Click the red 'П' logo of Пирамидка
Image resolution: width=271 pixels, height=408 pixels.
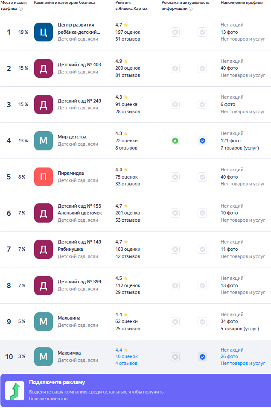click(44, 177)
